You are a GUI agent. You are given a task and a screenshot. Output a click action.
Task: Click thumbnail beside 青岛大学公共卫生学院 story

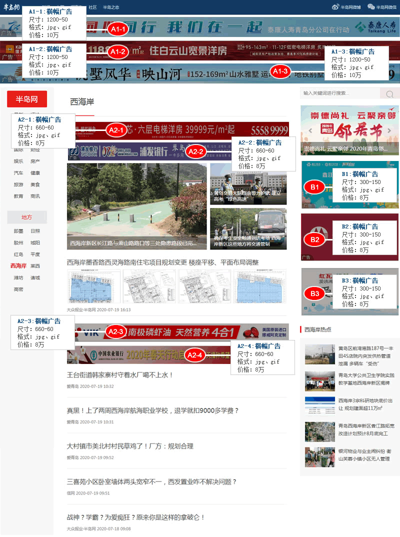pos(320,381)
